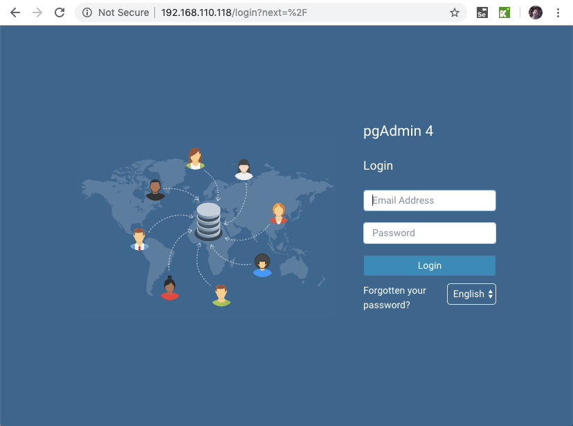Focus the Email Address field
The image size is (573, 426).
coord(429,200)
